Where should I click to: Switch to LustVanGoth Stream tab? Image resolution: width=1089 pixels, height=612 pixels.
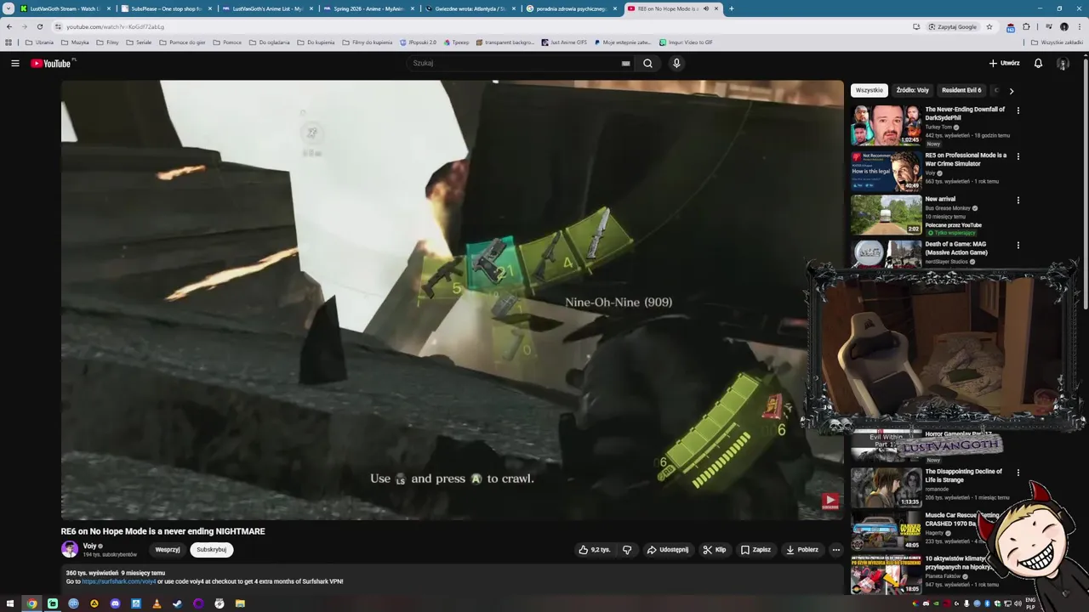60,8
